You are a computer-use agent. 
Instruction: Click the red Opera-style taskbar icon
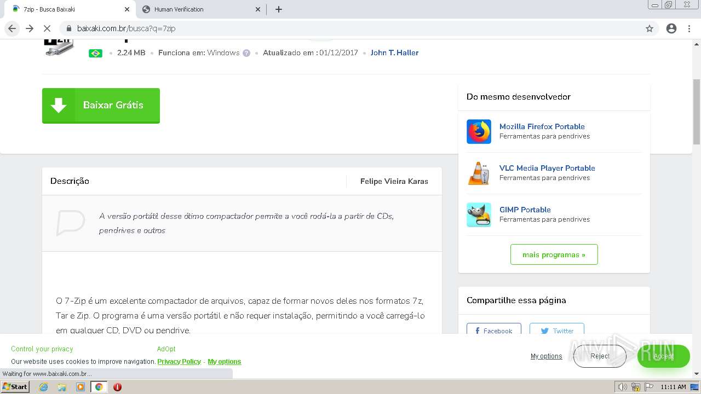117,387
